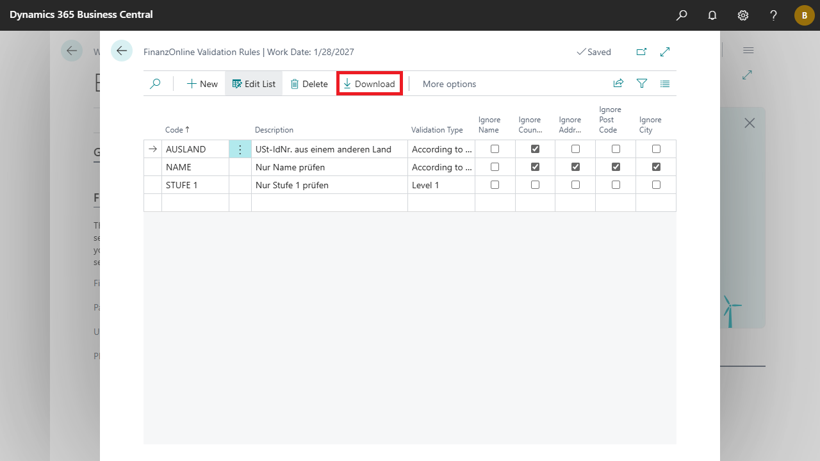Uncheck Ignore Post Code for NAME rule
Image resolution: width=820 pixels, height=461 pixels.
point(616,167)
